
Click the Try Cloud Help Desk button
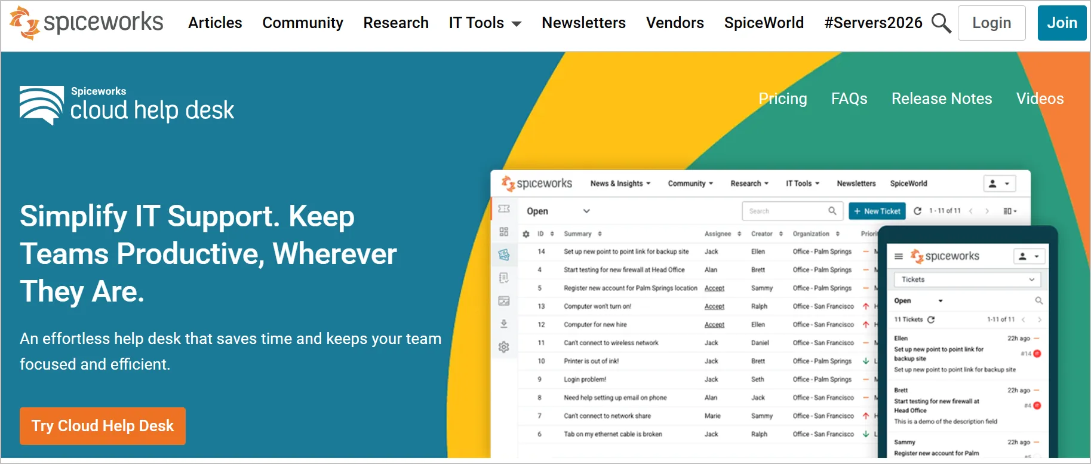coord(103,426)
